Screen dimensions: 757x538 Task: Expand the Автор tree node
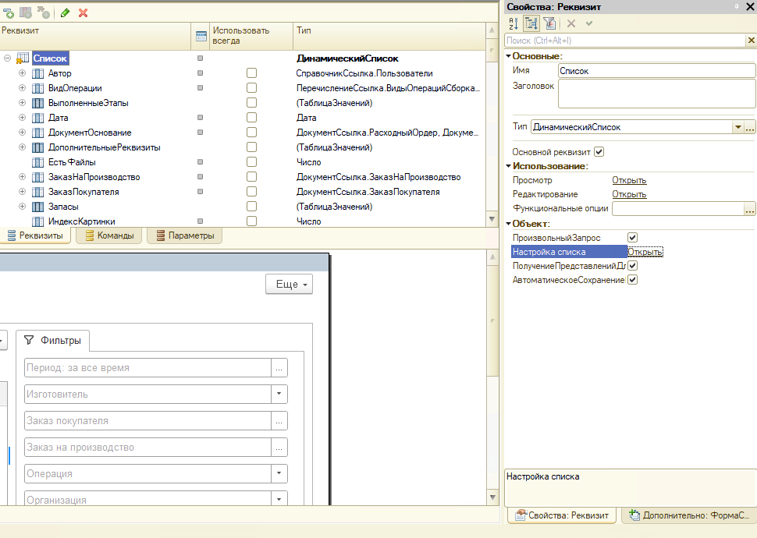[22, 73]
